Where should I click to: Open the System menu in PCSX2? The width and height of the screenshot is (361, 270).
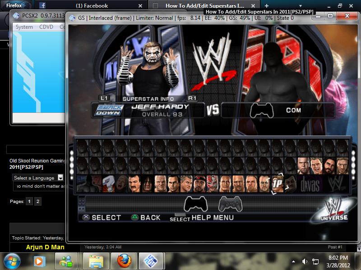(x=24, y=27)
